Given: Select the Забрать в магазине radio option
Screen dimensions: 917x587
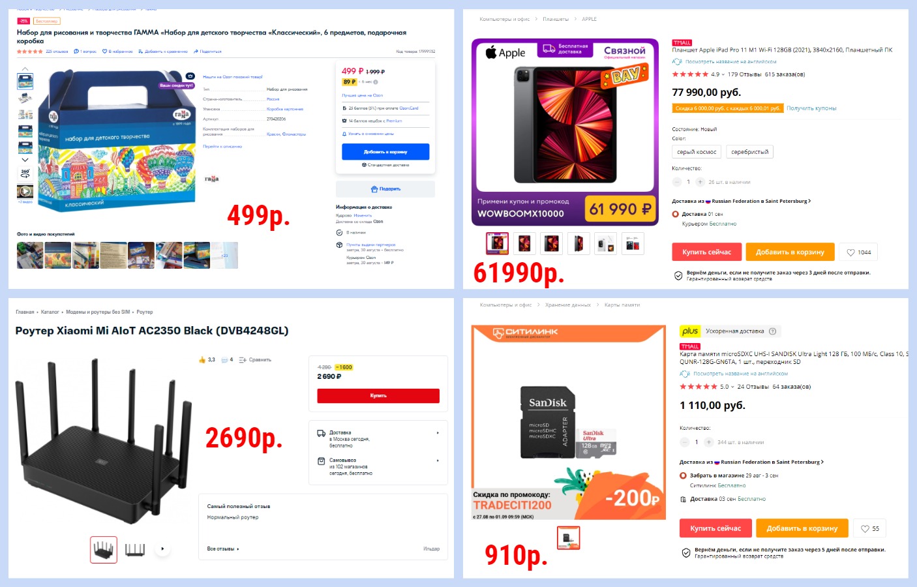Looking at the screenshot, I should coord(684,475).
